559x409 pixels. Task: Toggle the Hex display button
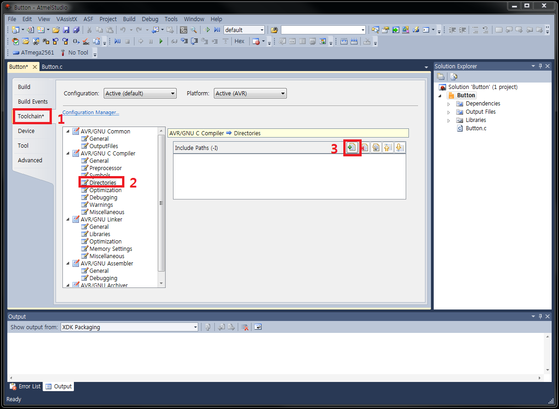pyautogui.click(x=240, y=41)
